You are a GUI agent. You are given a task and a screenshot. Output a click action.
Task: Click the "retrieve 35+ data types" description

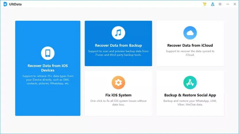48,80
